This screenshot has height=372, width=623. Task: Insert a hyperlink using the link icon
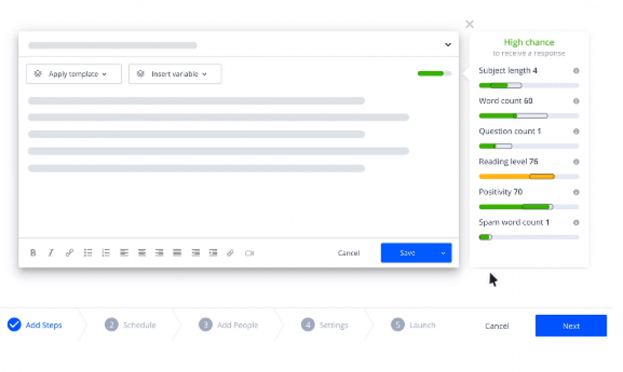tap(69, 253)
